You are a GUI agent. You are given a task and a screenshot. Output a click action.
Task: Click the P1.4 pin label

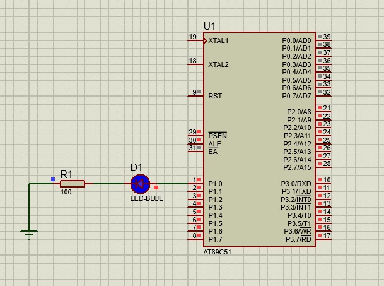click(215, 215)
